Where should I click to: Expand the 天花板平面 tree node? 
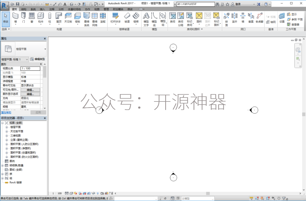(7, 132)
